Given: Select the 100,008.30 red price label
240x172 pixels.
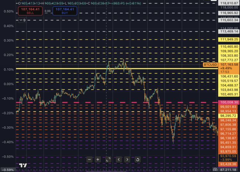Looking at the screenshot, I should [228, 102].
